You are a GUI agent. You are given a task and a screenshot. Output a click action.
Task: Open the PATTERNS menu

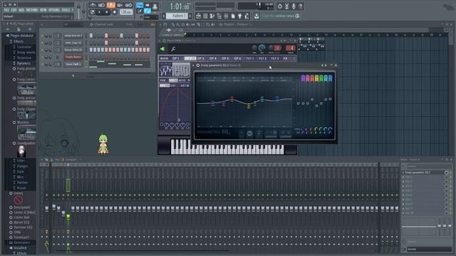coord(32,10)
